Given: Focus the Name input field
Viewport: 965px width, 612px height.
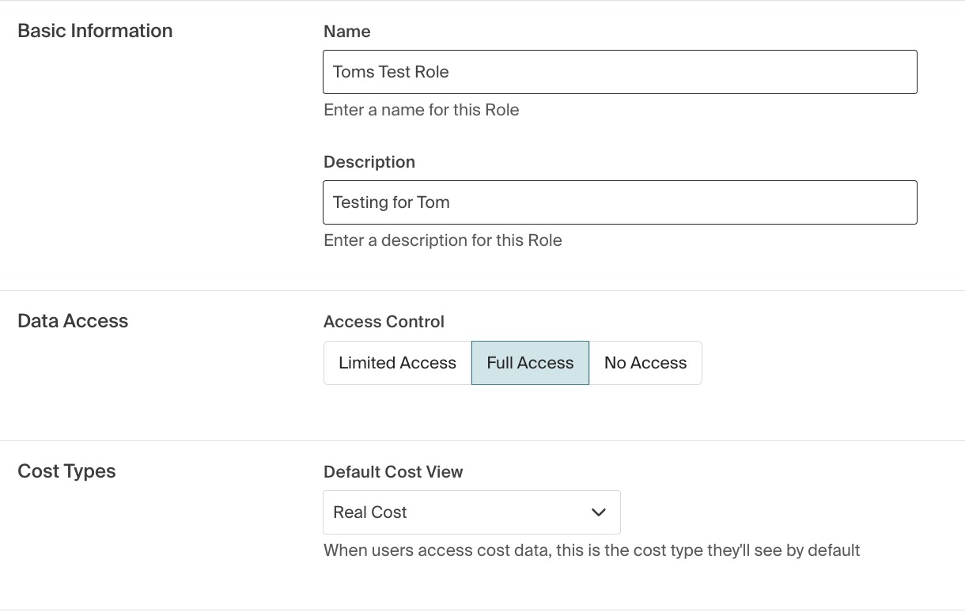Looking at the screenshot, I should pos(620,72).
